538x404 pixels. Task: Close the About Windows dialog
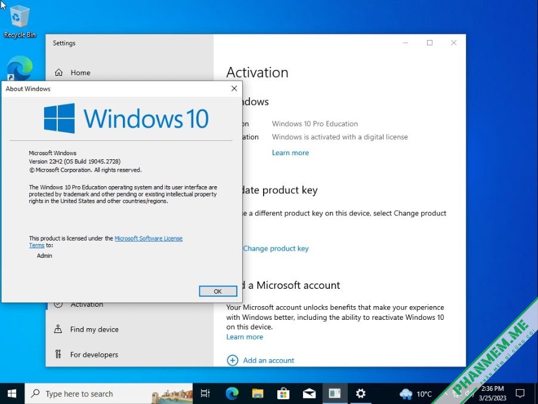[x=234, y=88]
